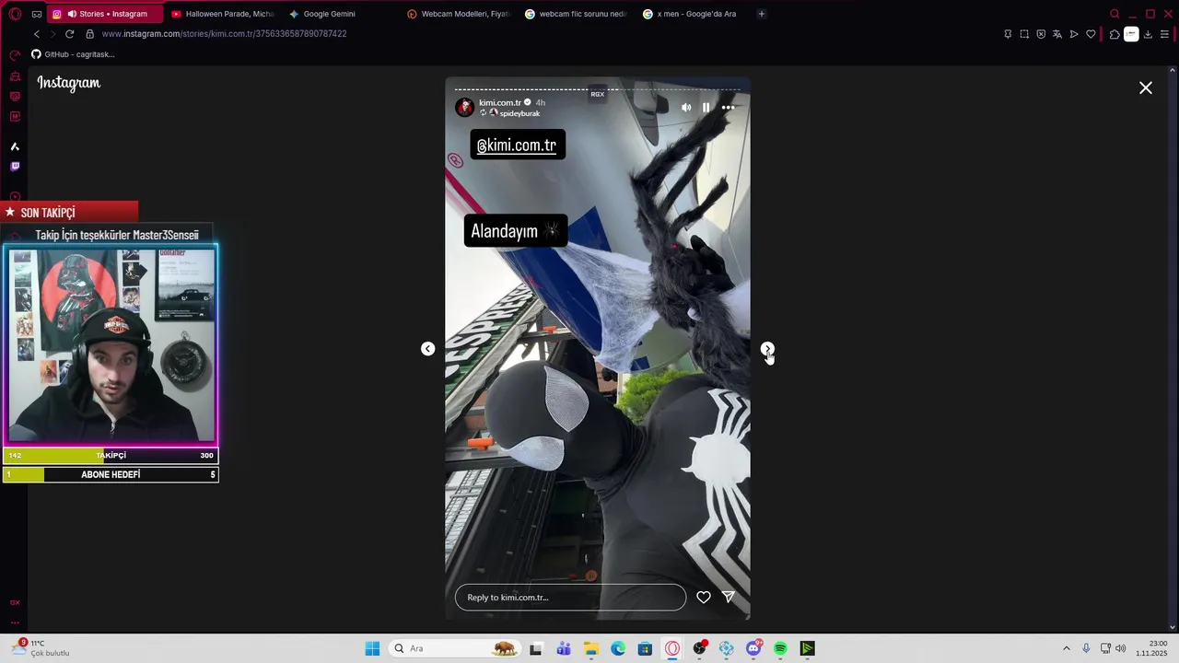This screenshot has width=1179, height=663.
Task: Open the Easy Setup sliders icon
Action: coord(1164,34)
